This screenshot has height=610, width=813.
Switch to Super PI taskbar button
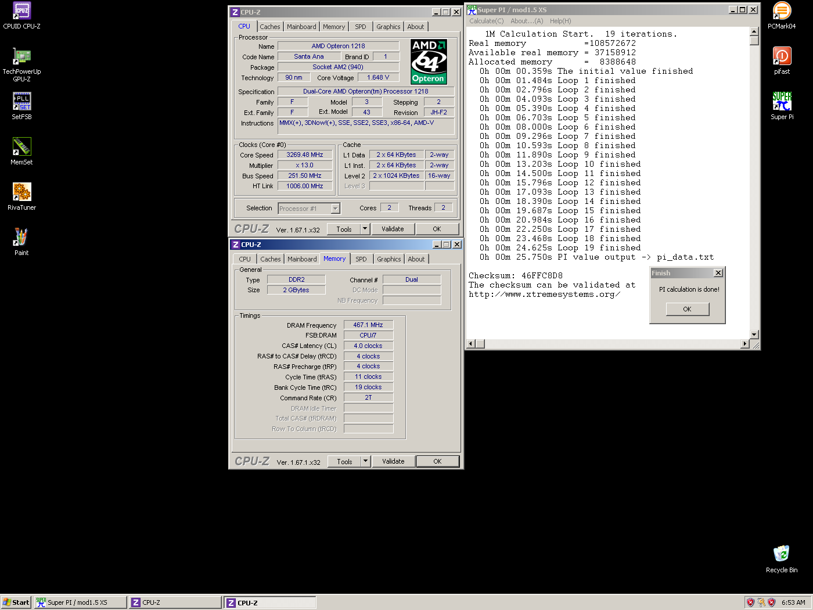(x=80, y=602)
